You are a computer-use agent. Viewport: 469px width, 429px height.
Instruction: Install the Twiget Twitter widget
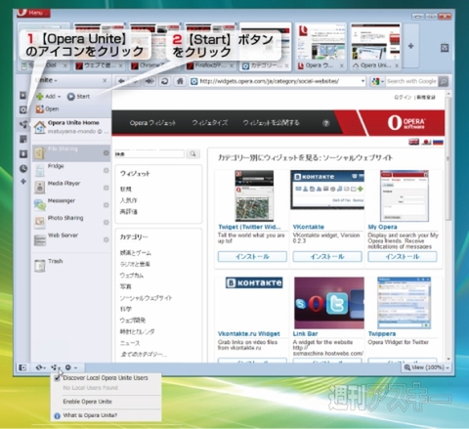click(252, 256)
